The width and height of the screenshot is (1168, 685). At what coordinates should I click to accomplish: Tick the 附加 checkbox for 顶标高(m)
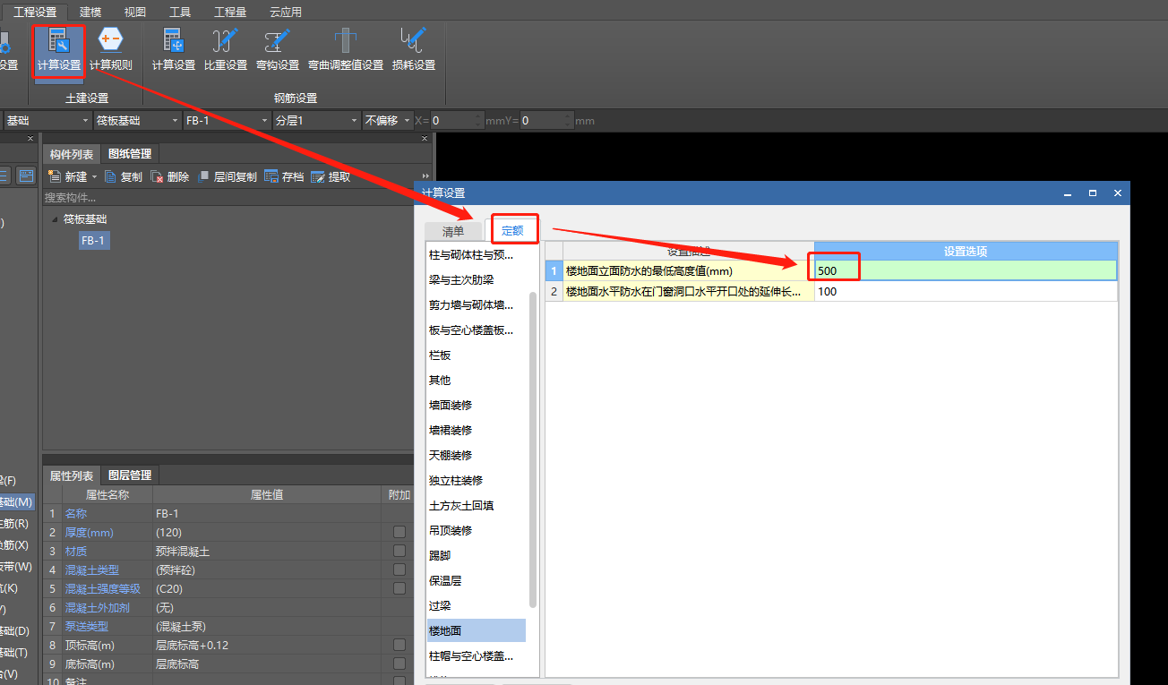tap(399, 645)
